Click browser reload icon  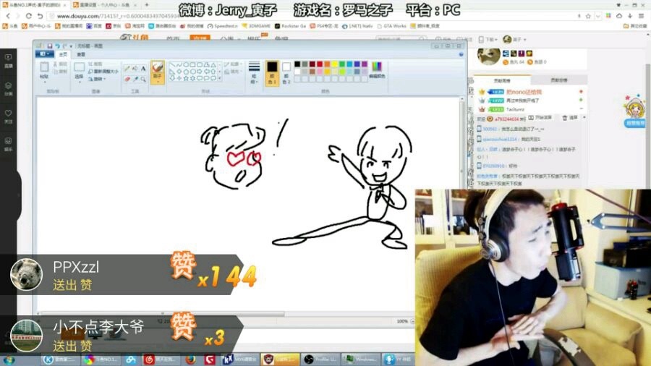click(29, 16)
